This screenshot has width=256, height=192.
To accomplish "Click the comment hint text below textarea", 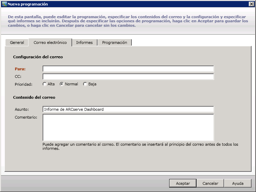I will click(140, 146).
